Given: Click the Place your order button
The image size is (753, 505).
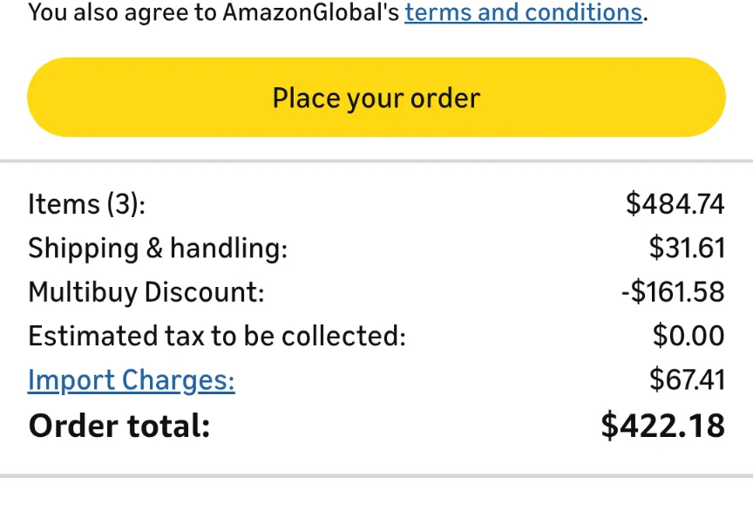Looking at the screenshot, I should [x=376, y=98].
